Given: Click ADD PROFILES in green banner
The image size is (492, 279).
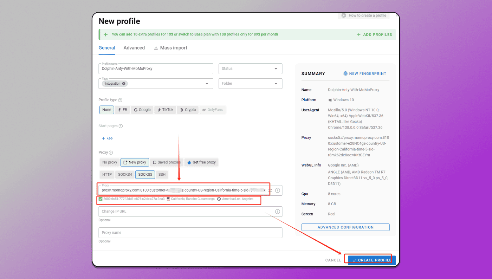Looking at the screenshot, I should point(375,34).
